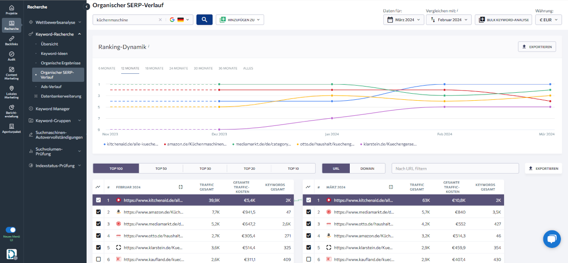Toggle amazon.de red legend entry

(x=195, y=144)
